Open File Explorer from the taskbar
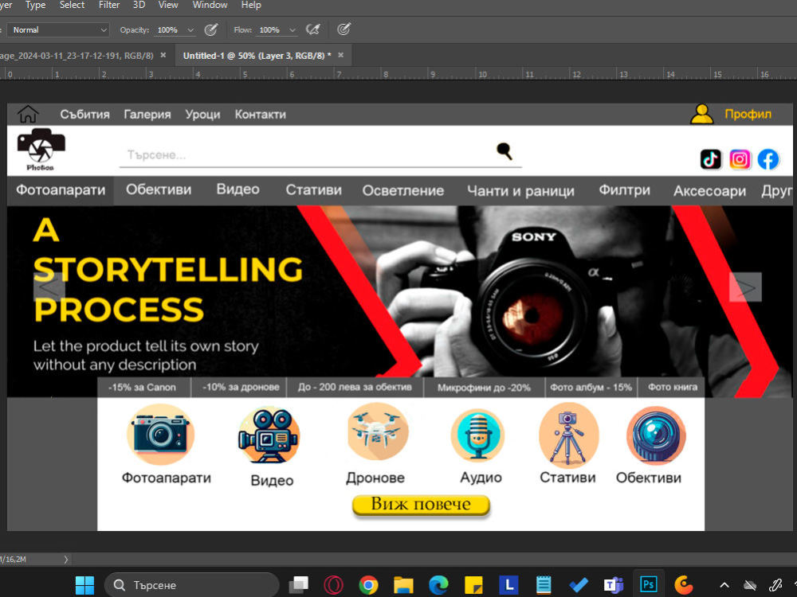797x597 pixels. click(403, 585)
